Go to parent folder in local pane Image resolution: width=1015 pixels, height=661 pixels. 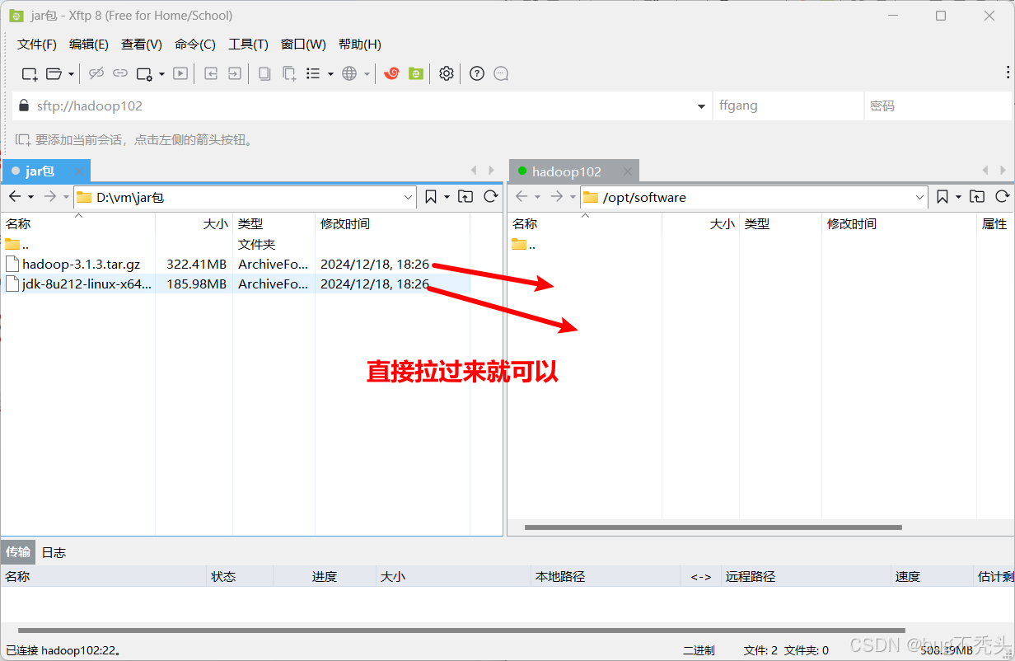[x=465, y=197]
